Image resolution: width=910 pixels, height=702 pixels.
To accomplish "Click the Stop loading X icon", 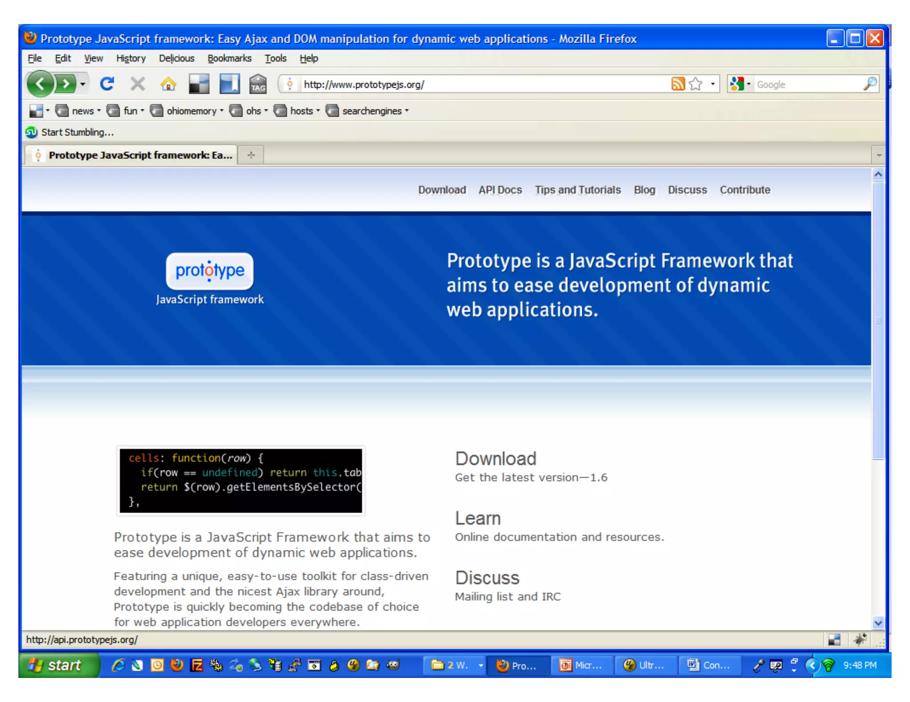I will click(x=137, y=83).
